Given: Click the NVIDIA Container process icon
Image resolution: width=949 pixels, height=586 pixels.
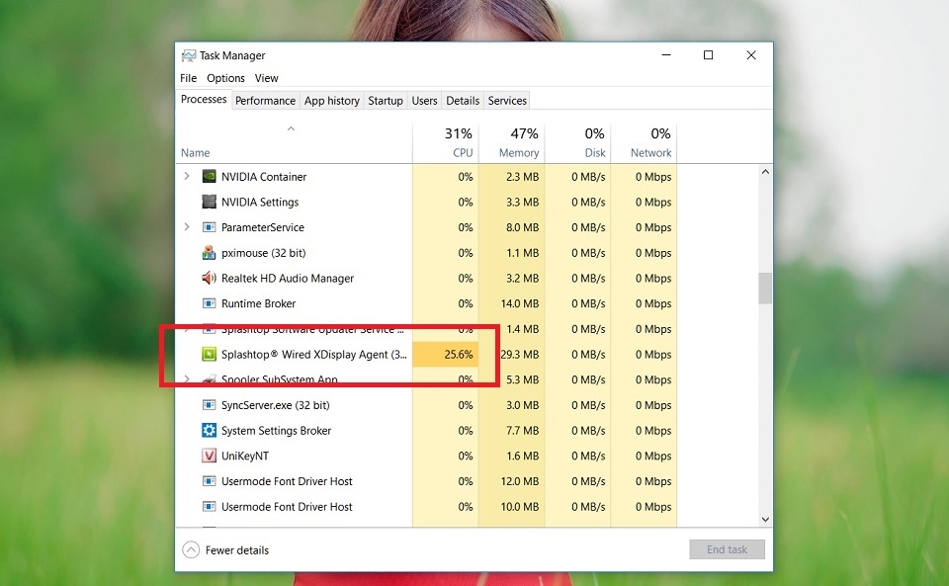Looking at the screenshot, I should tap(209, 177).
